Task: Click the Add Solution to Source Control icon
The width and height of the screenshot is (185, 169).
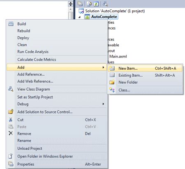Action: (x=11, y=112)
